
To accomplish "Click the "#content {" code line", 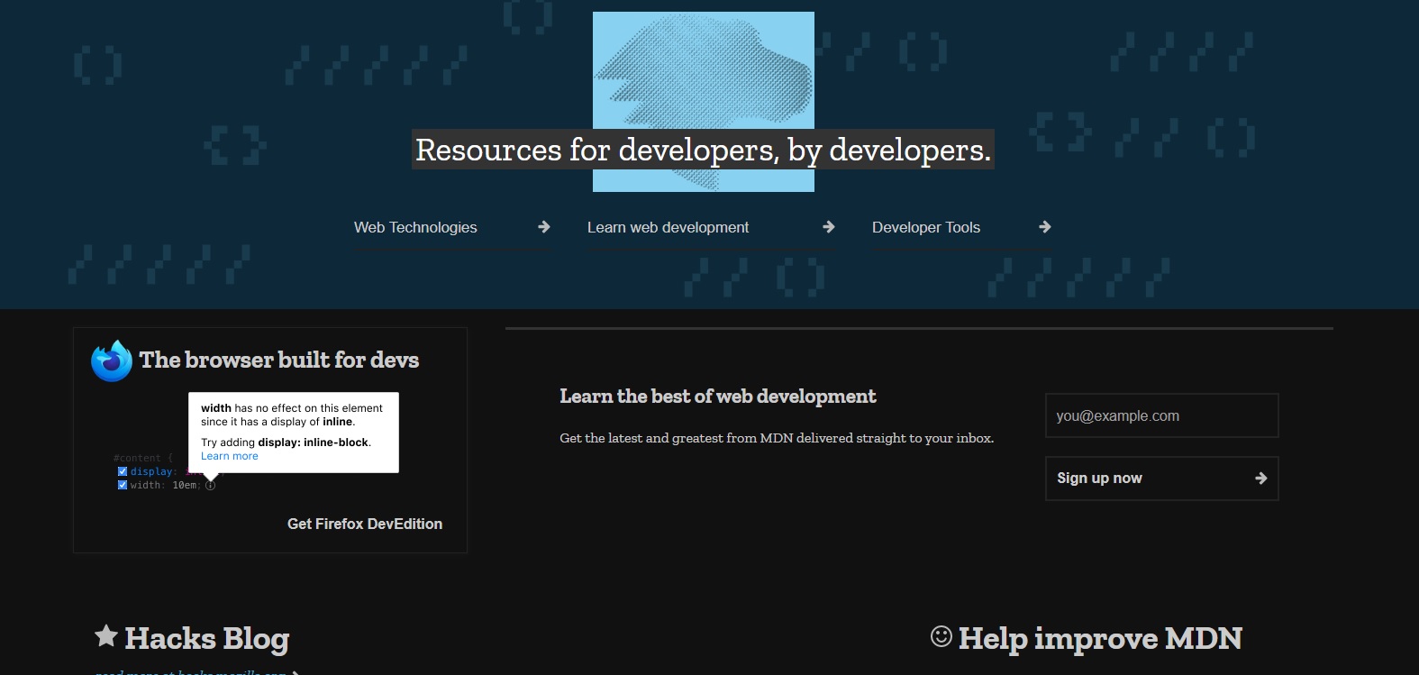I will point(143,458).
